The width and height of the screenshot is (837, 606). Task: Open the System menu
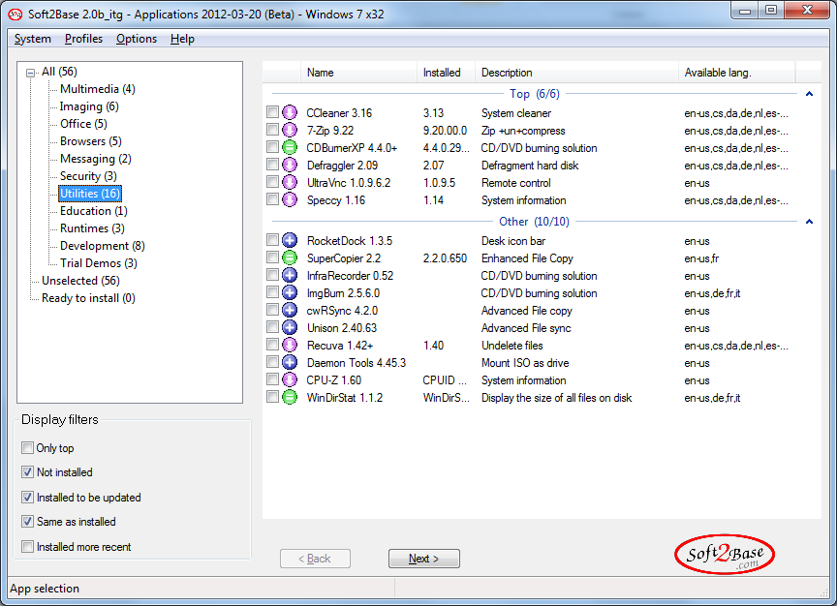33,39
